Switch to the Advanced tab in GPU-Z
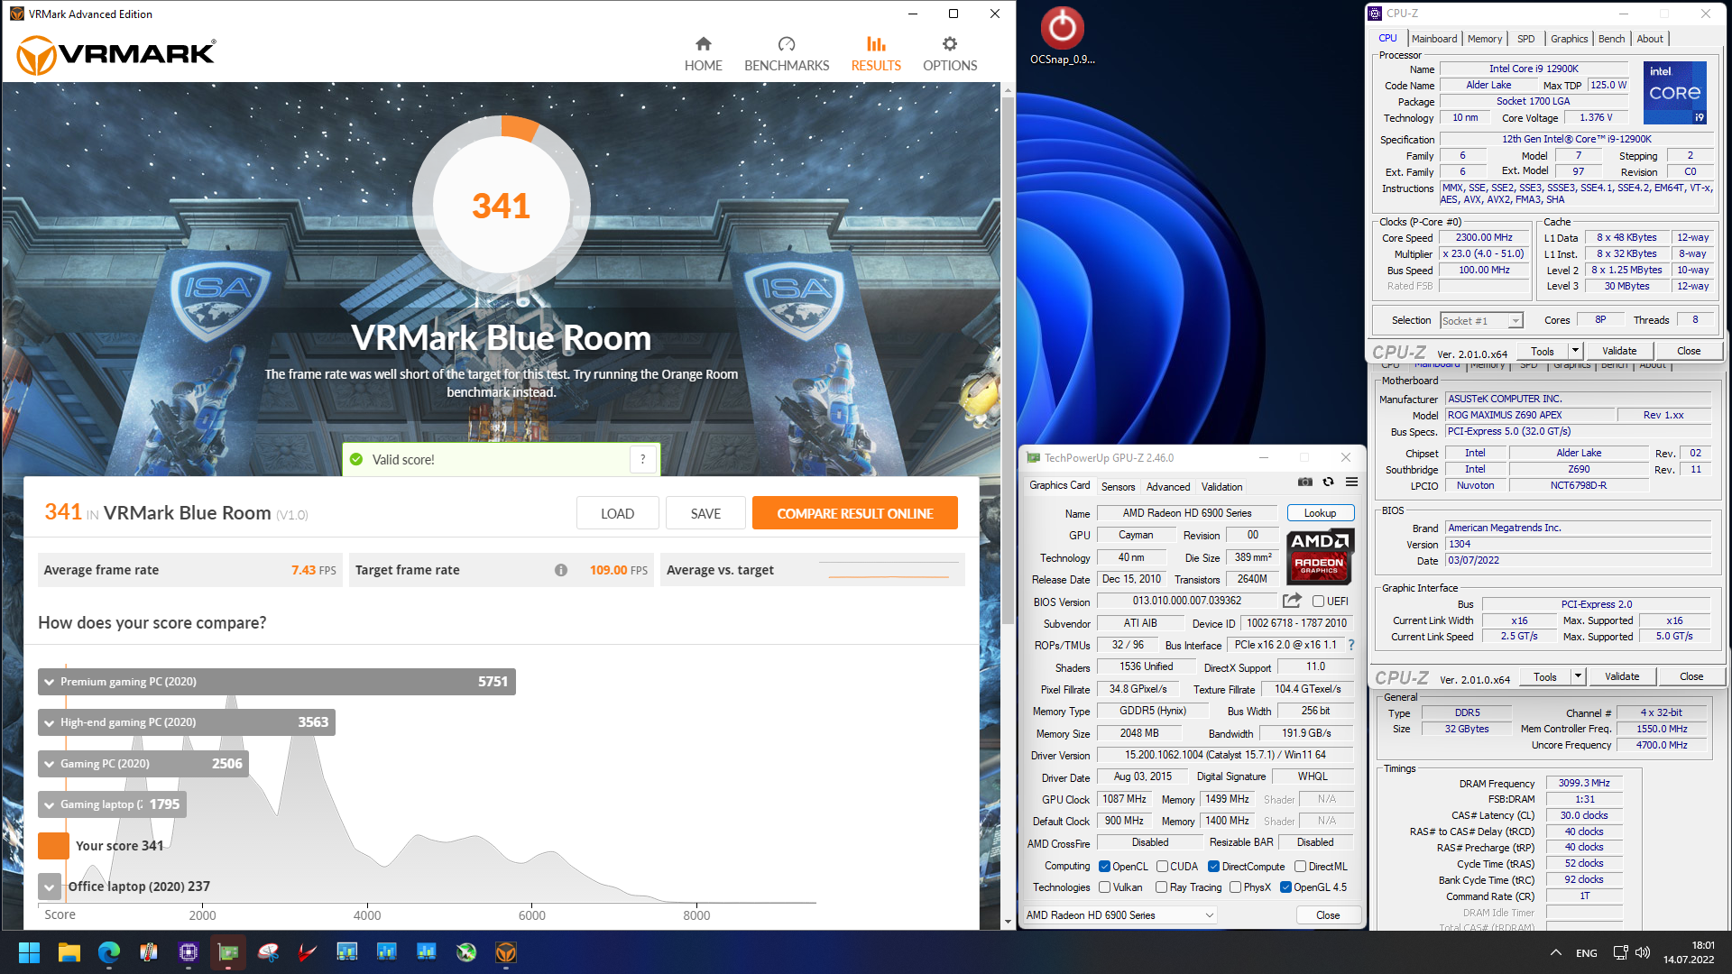 click(x=1168, y=487)
